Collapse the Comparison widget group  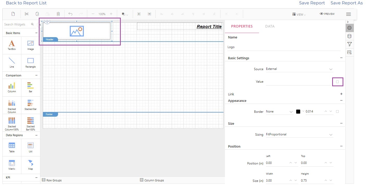click(36, 75)
